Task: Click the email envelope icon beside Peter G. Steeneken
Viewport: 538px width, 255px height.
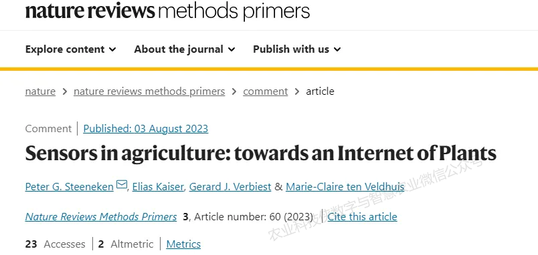Action: coord(122,184)
